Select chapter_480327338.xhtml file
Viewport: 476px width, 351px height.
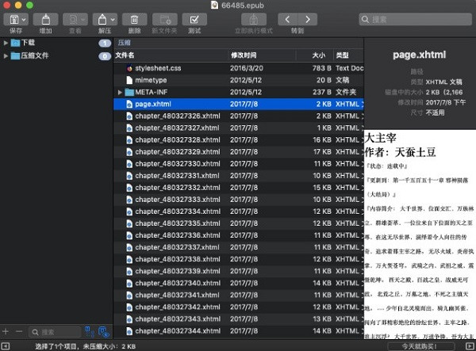[239, 259]
